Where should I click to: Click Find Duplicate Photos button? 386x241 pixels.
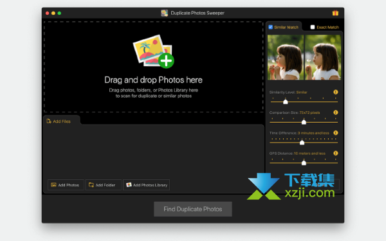click(193, 209)
